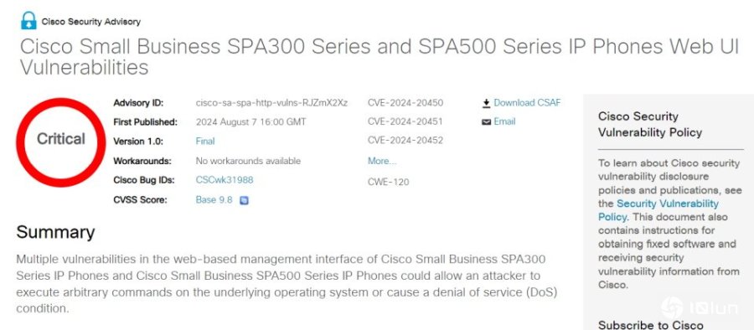Image resolution: width=754 pixels, height=330 pixels.
Task: Click the IQlun watermark logo
Action: 699,308
